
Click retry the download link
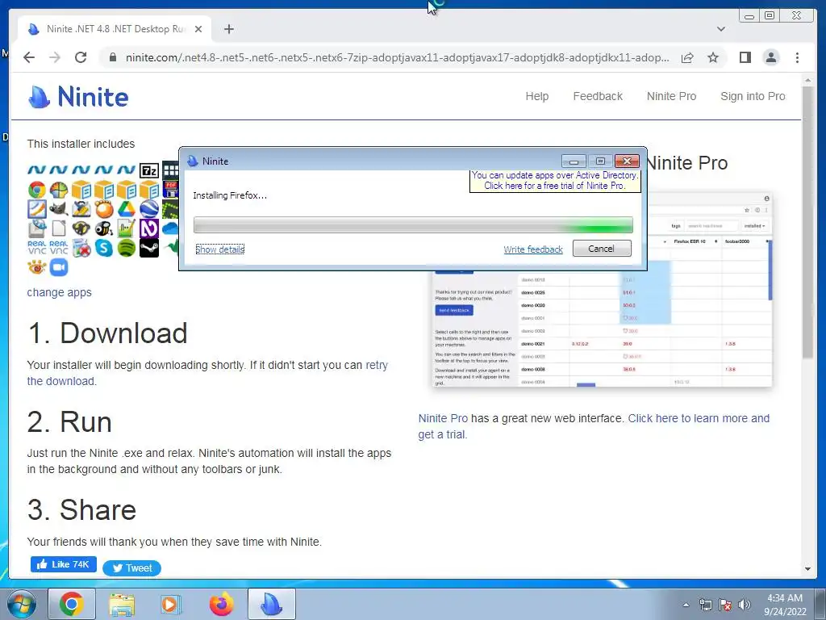tap(207, 373)
